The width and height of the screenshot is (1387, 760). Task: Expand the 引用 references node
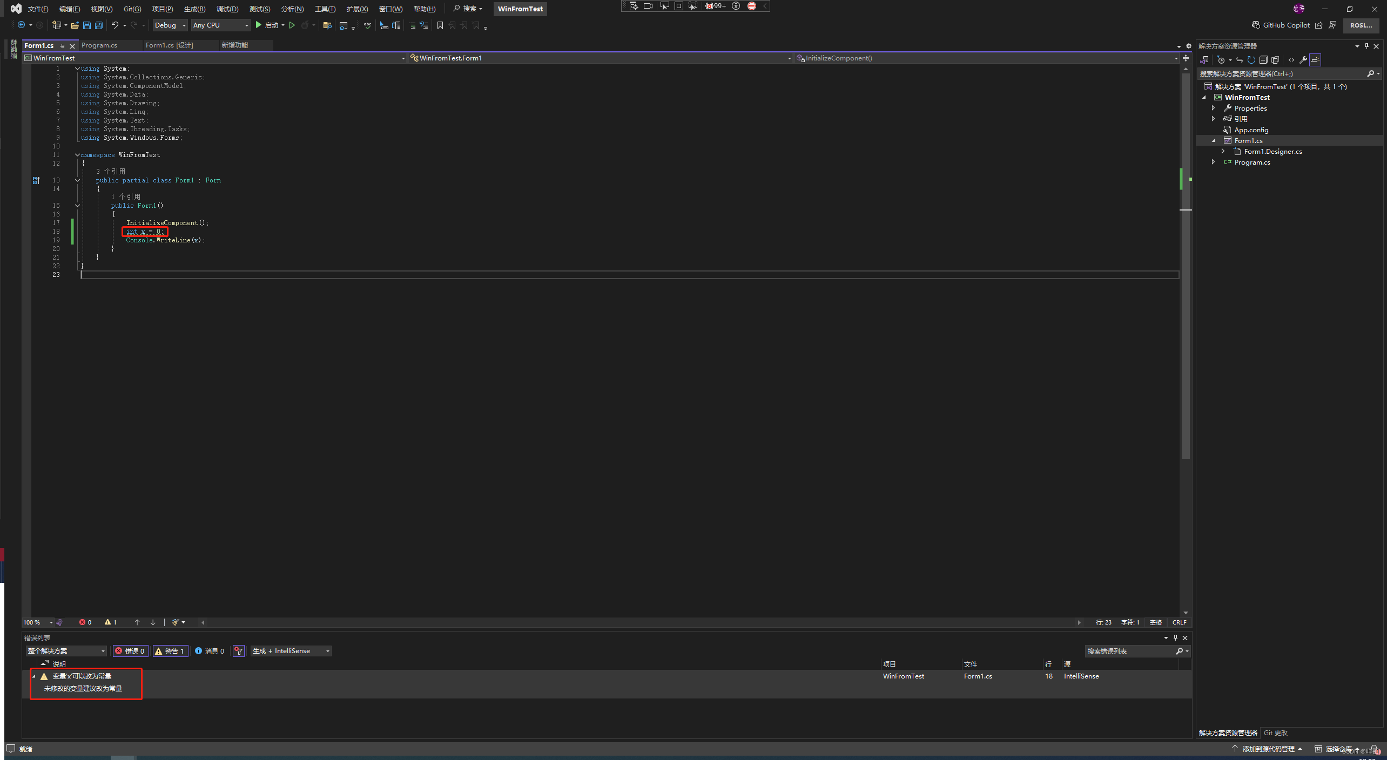click(1214, 119)
